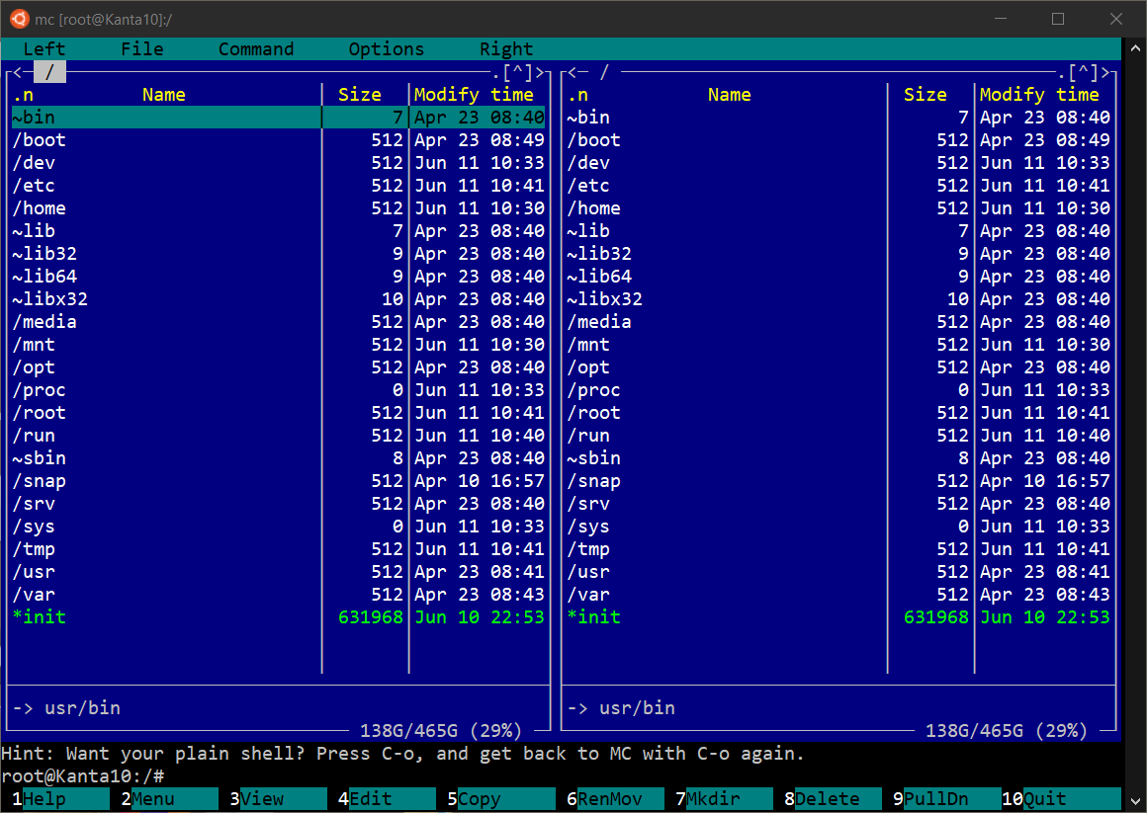
Task: Open the Options menu
Action: (387, 49)
